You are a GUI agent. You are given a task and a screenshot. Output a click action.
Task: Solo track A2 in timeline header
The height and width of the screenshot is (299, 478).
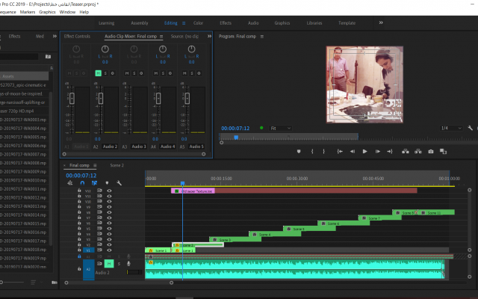click(119, 264)
